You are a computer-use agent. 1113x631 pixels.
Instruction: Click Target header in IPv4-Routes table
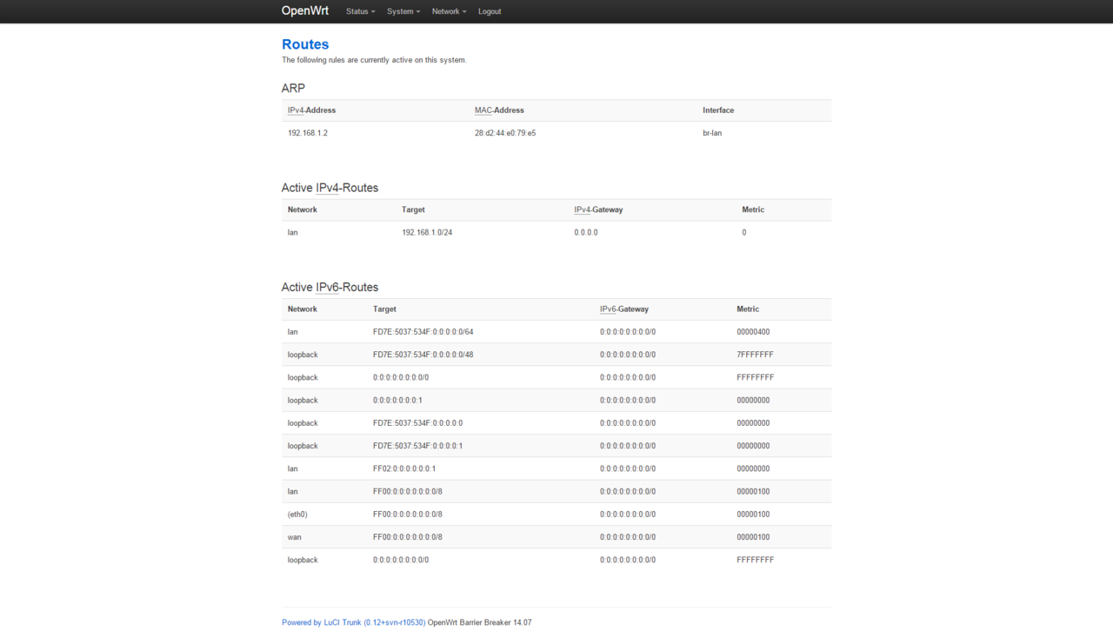(413, 209)
